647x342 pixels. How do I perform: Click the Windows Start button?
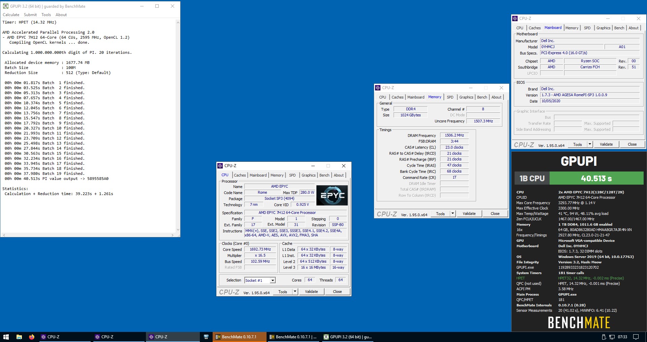[x=6, y=337]
